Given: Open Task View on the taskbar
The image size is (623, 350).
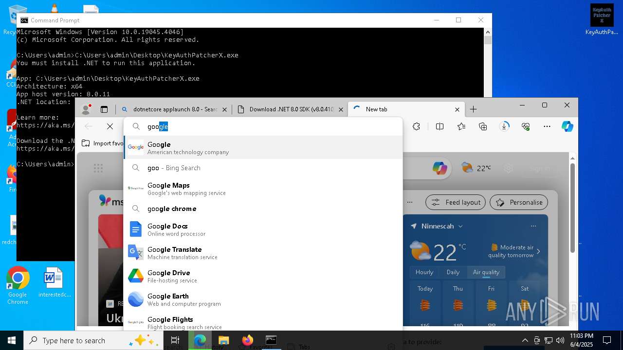Looking at the screenshot, I should click(x=176, y=340).
